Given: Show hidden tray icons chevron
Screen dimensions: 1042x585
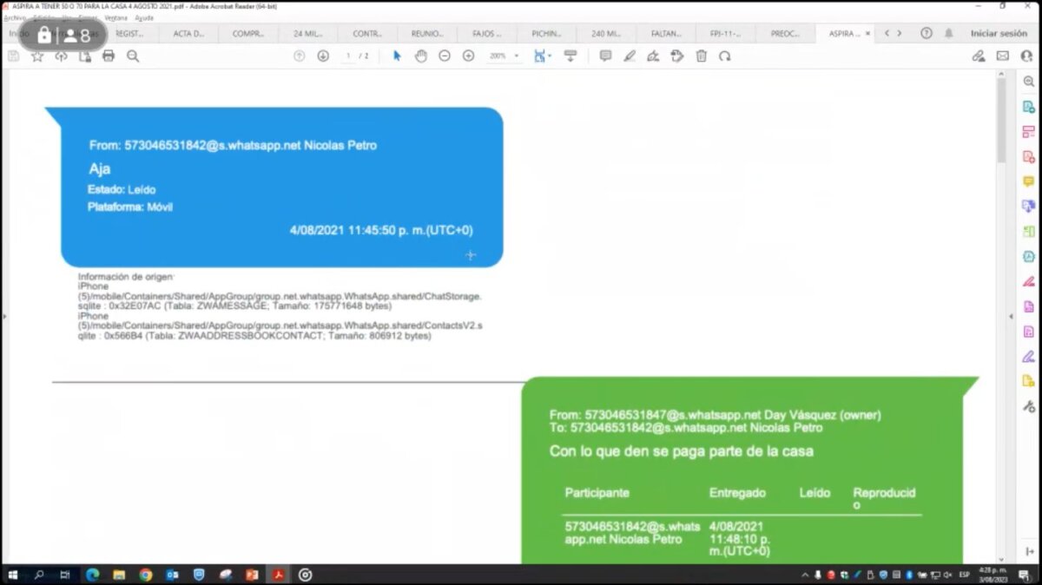Looking at the screenshot, I should click(x=804, y=575).
